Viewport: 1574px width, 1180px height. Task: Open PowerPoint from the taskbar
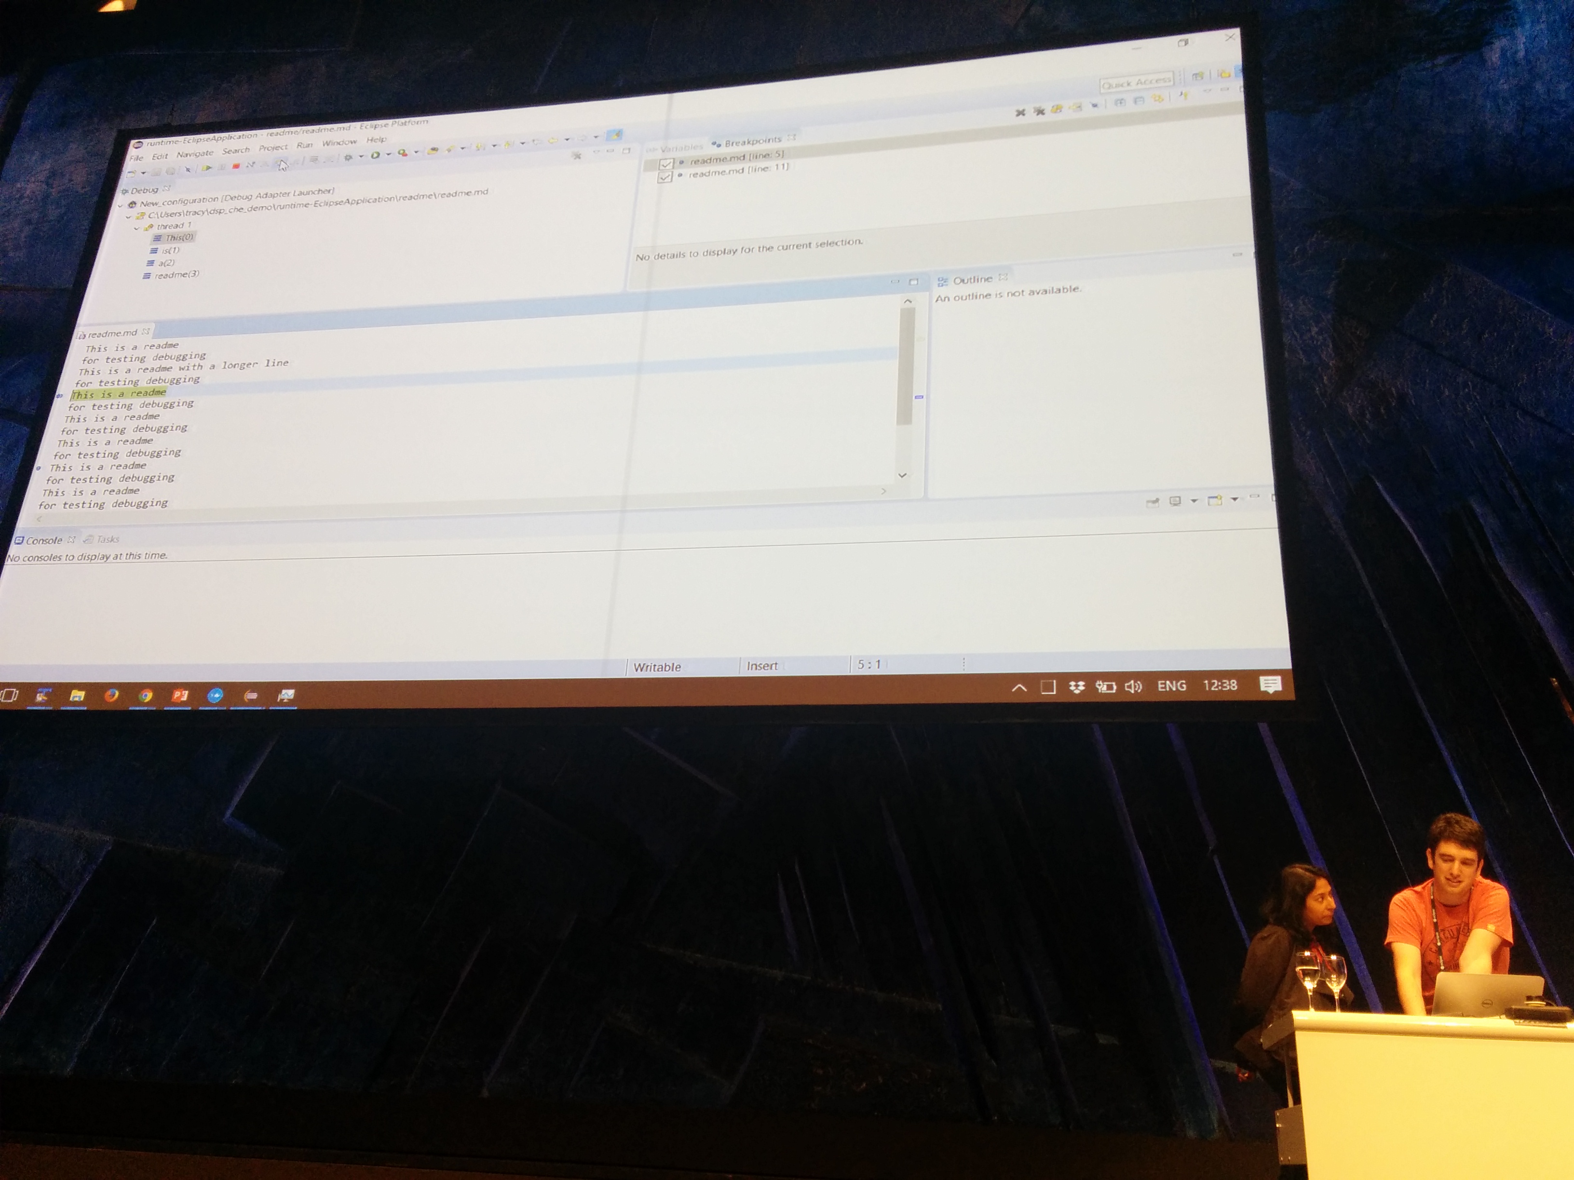coord(180,696)
